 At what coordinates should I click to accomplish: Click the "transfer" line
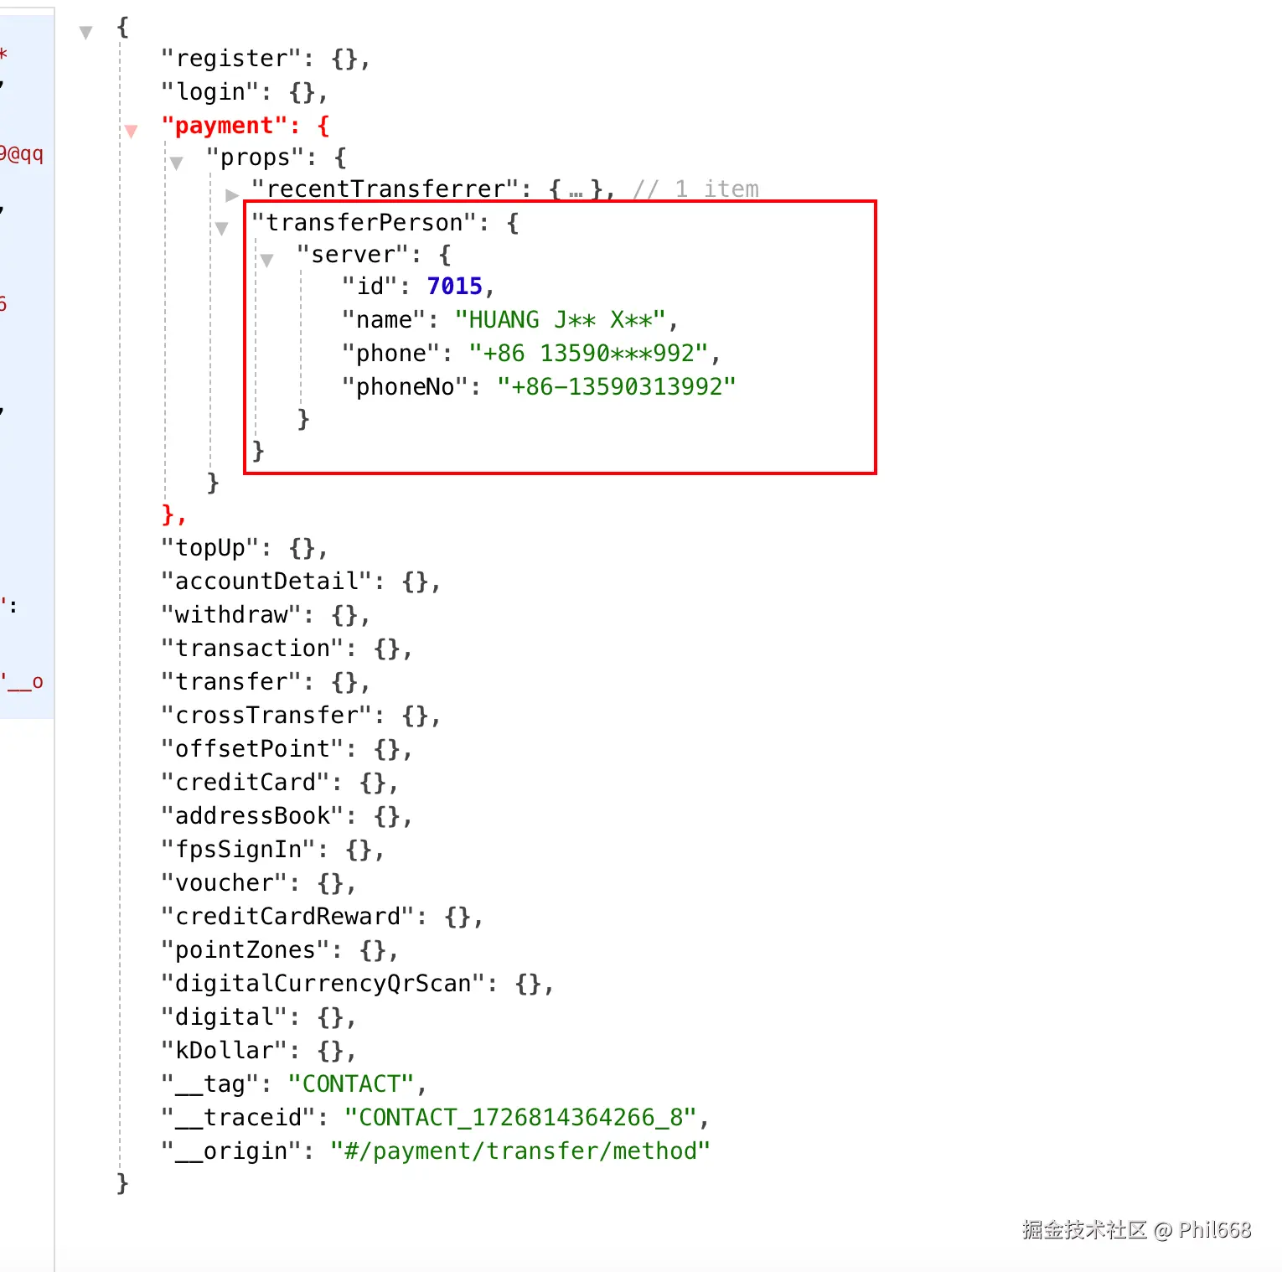[x=266, y=682]
